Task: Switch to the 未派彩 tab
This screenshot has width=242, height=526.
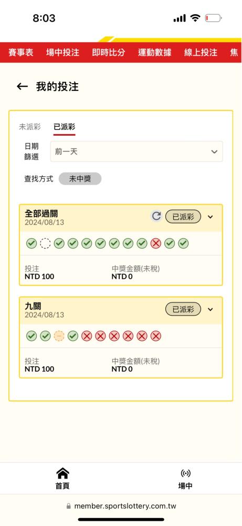Action: coord(30,127)
